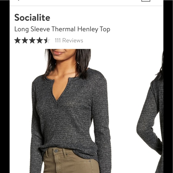Click the fourth rating star
The height and width of the screenshot is (173, 173).
point(40,40)
